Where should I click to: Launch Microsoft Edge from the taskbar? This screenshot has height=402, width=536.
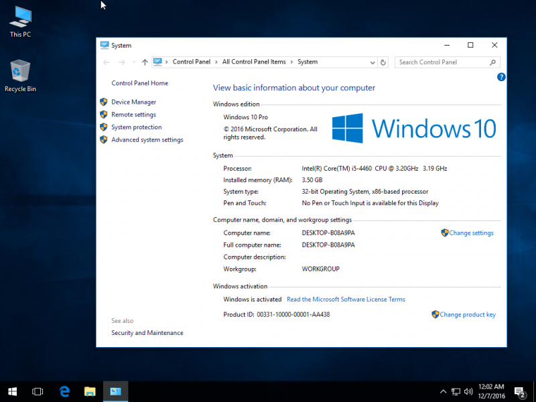click(x=64, y=391)
